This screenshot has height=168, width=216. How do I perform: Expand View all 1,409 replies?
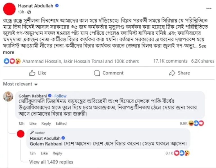click(x=51, y=162)
